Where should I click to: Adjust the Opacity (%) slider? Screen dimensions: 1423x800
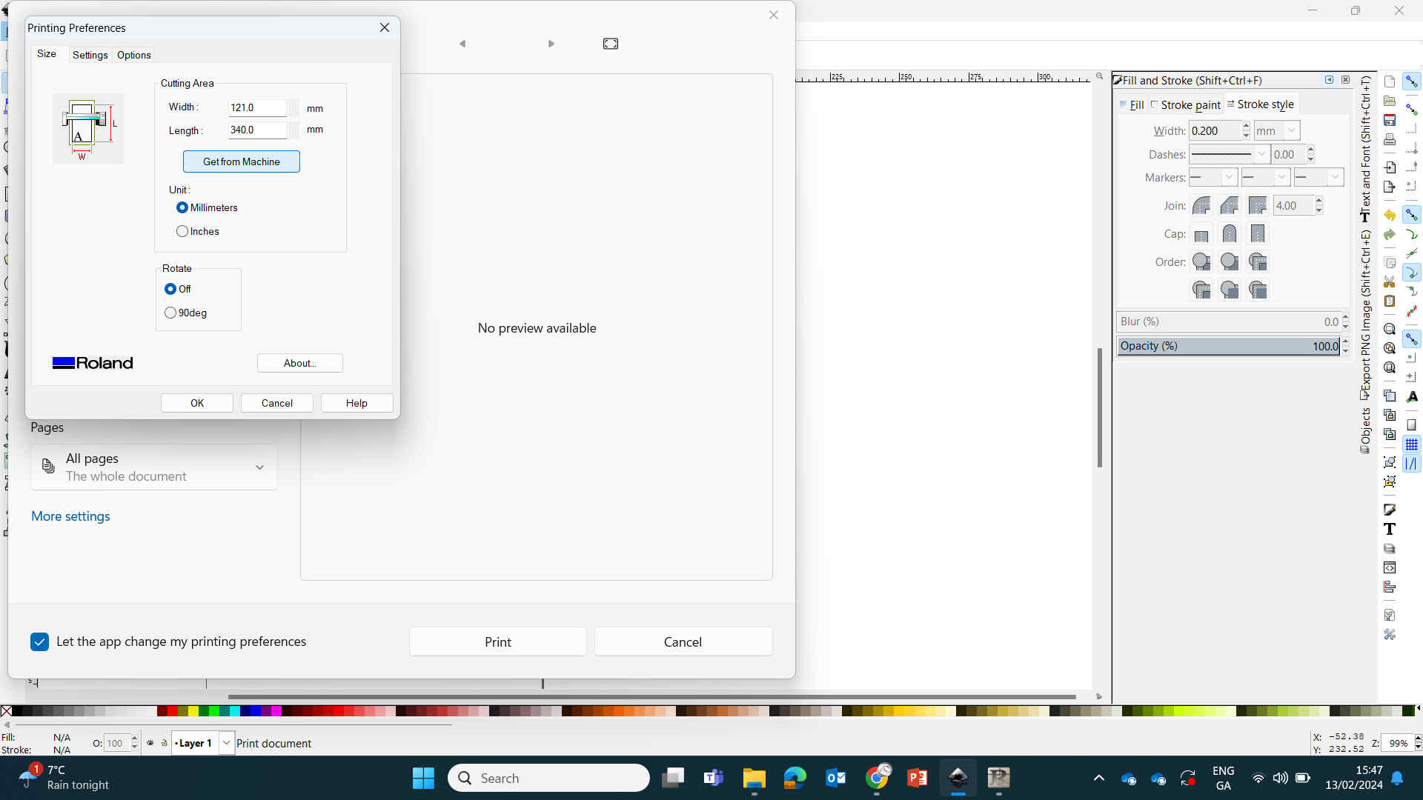pos(1229,346)
